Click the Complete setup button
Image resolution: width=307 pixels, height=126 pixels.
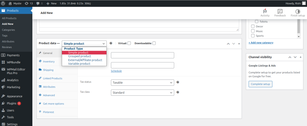pyautogui.click(x=261, y=84)
